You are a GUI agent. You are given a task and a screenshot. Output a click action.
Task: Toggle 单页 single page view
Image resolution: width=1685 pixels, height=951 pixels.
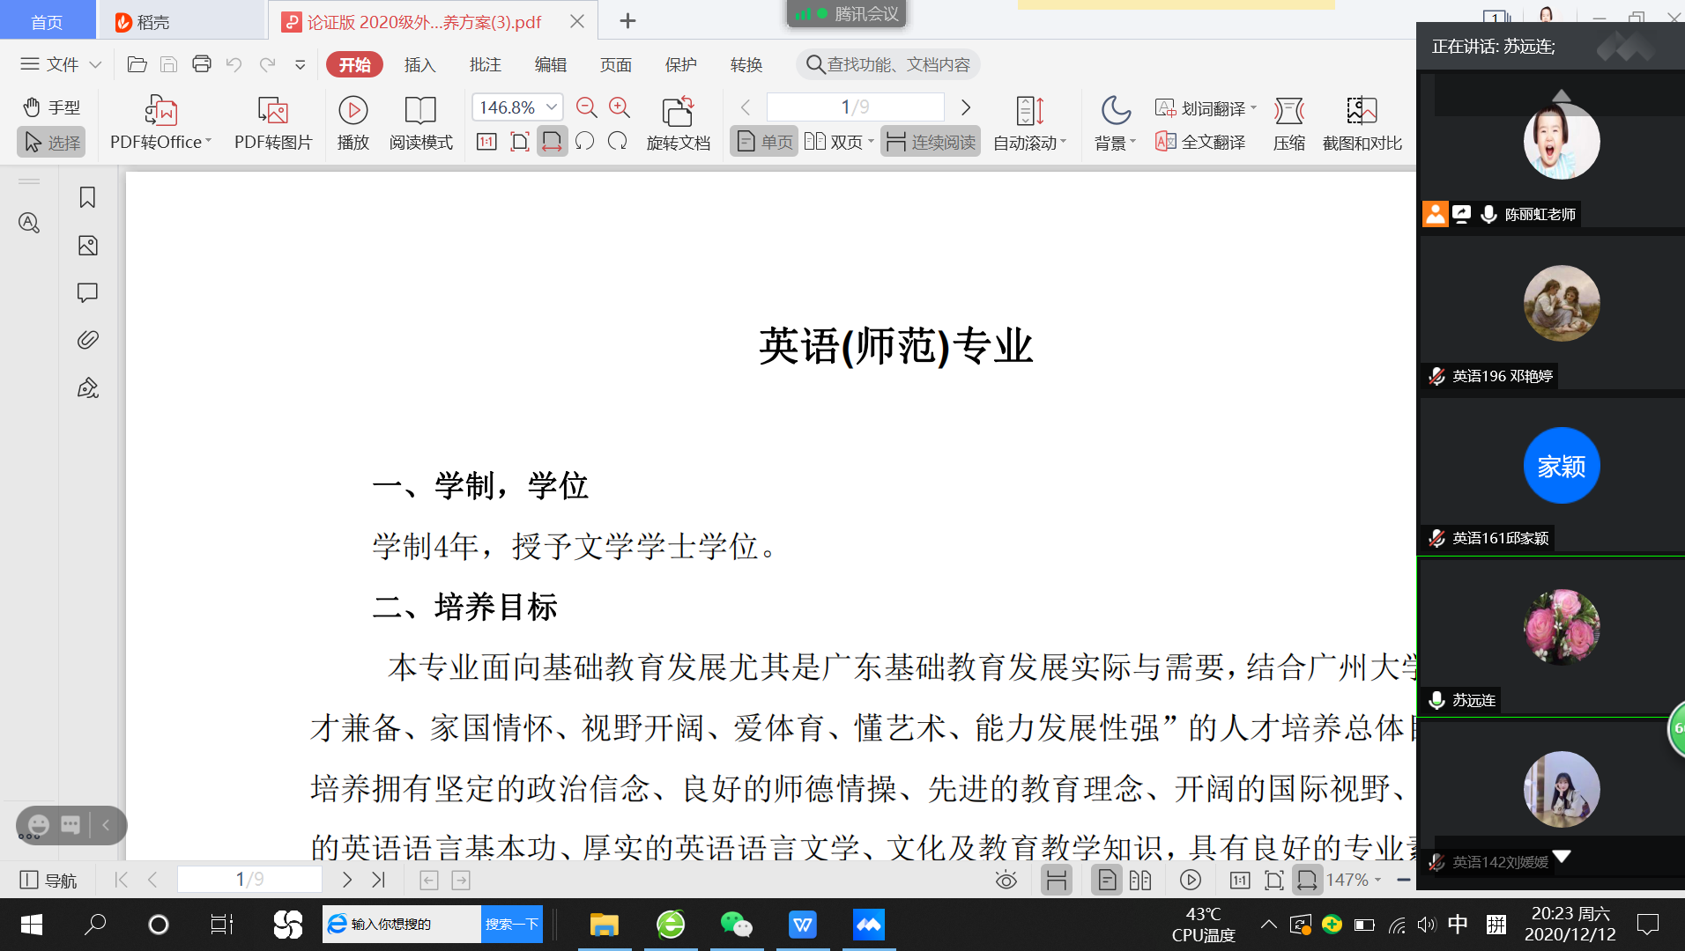click(x=764, y=142)
